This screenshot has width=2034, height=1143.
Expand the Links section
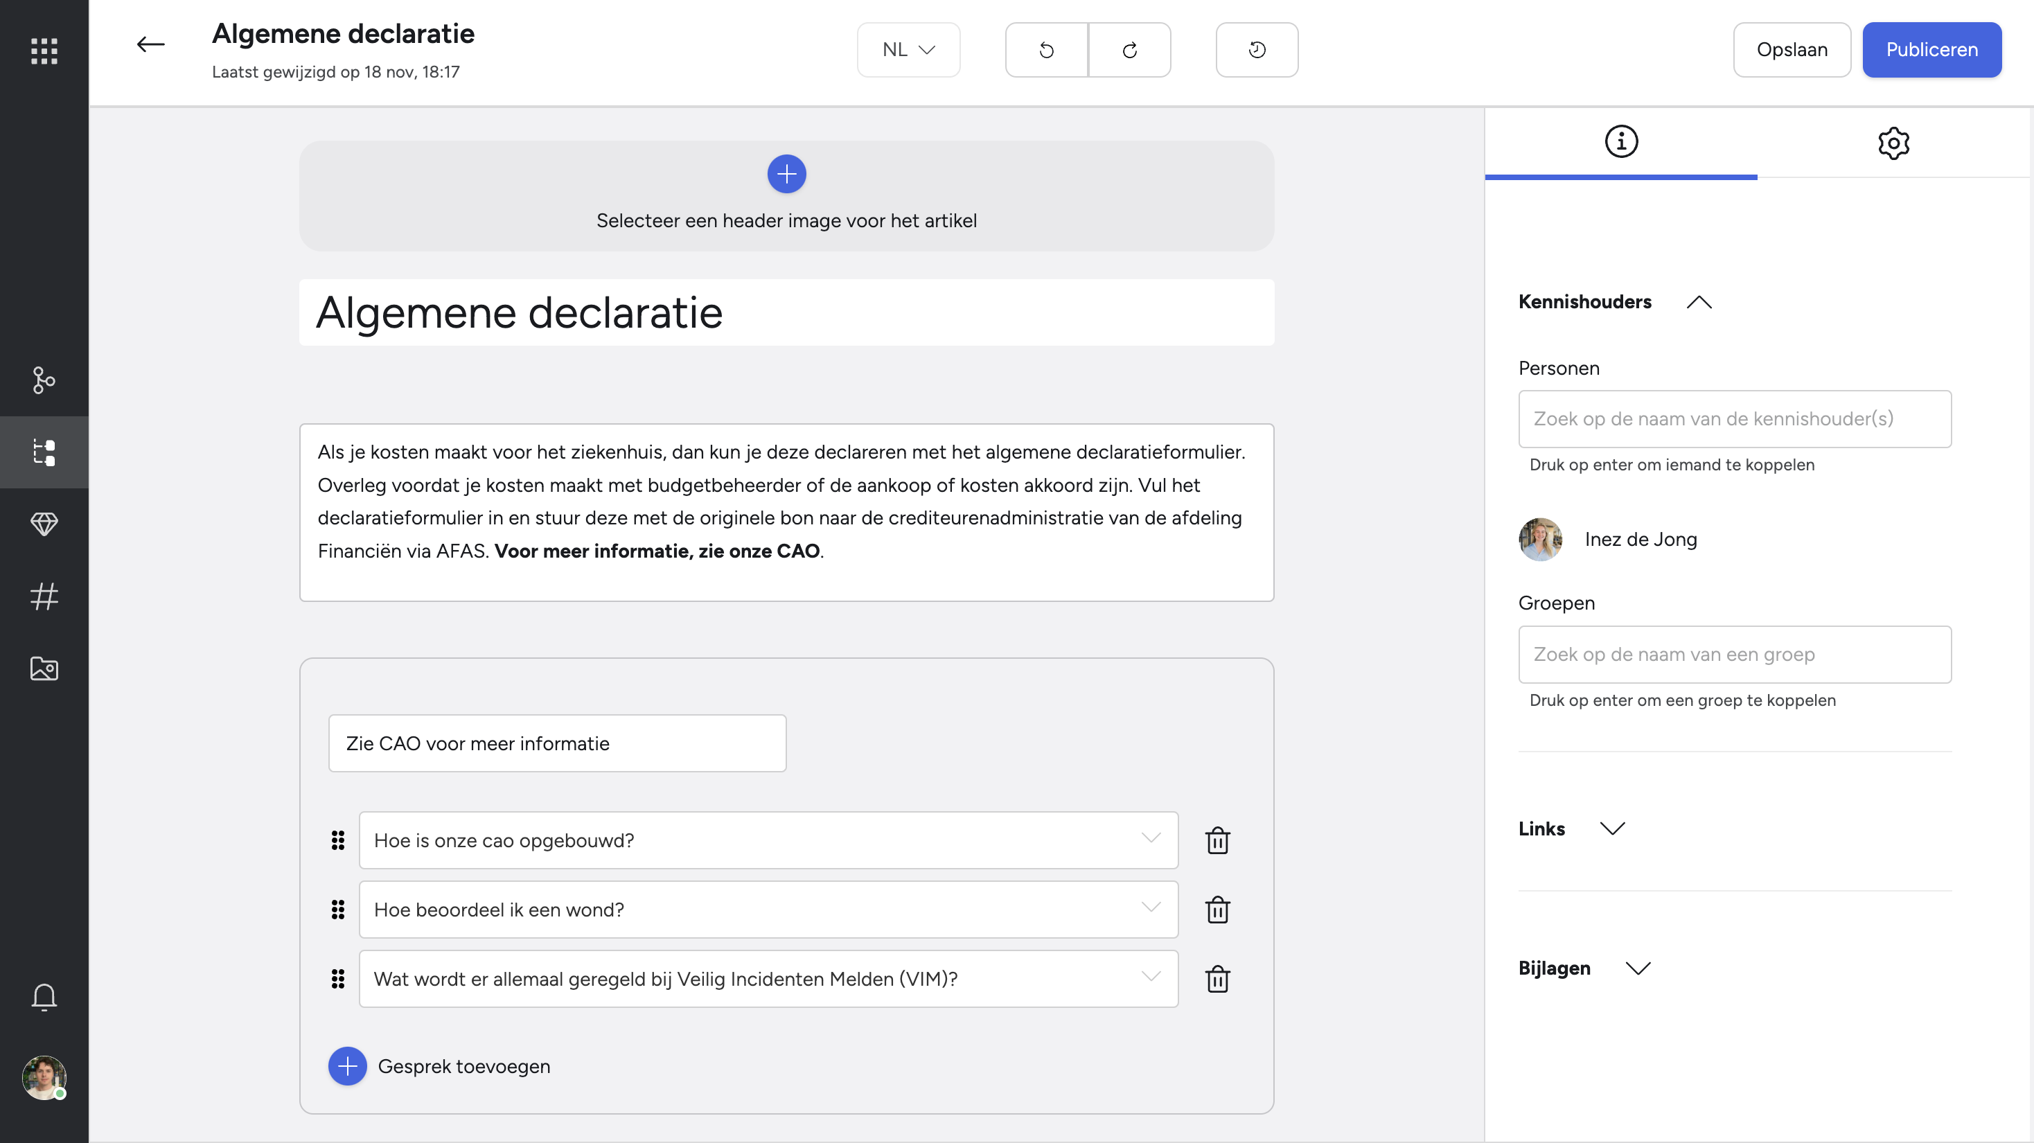pos(1612,829)
